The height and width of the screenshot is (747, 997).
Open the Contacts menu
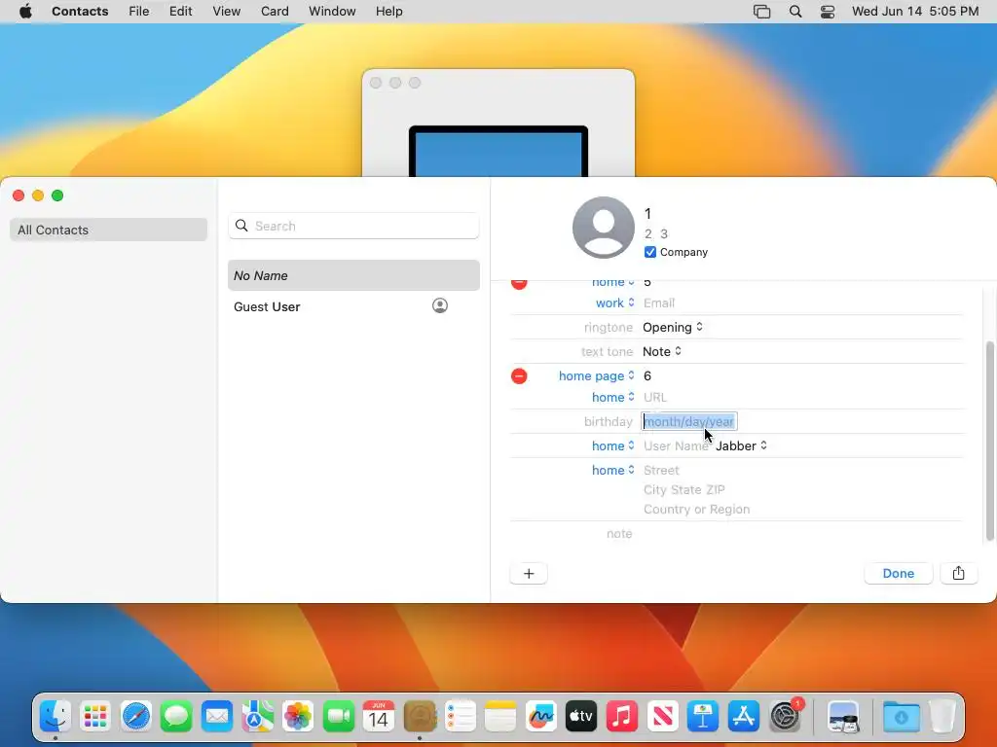[x=80, y=12]
